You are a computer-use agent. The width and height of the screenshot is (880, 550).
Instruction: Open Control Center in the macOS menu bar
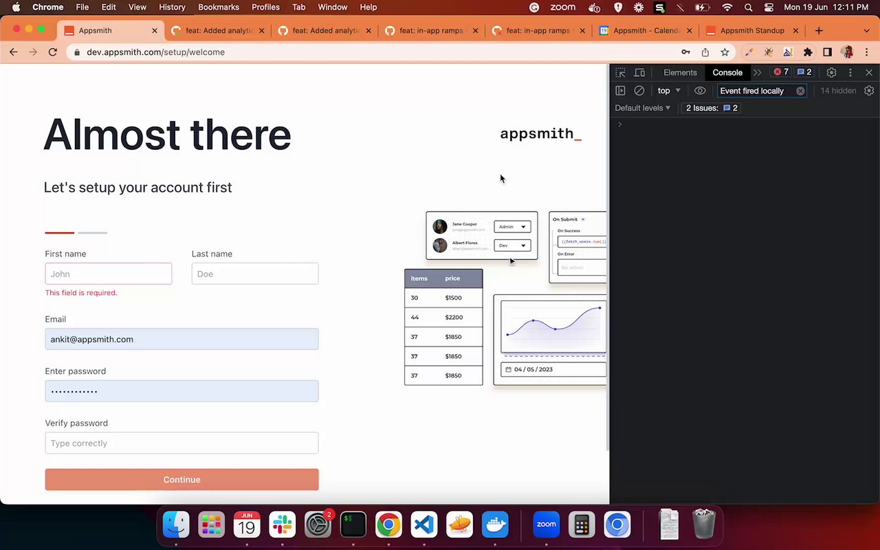pos(769,7)
